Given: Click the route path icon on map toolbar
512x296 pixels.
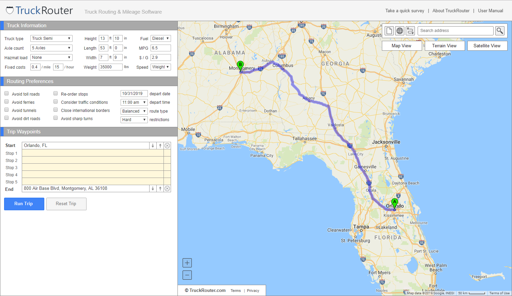Looking at the screenshot, I should click(410, 31).
